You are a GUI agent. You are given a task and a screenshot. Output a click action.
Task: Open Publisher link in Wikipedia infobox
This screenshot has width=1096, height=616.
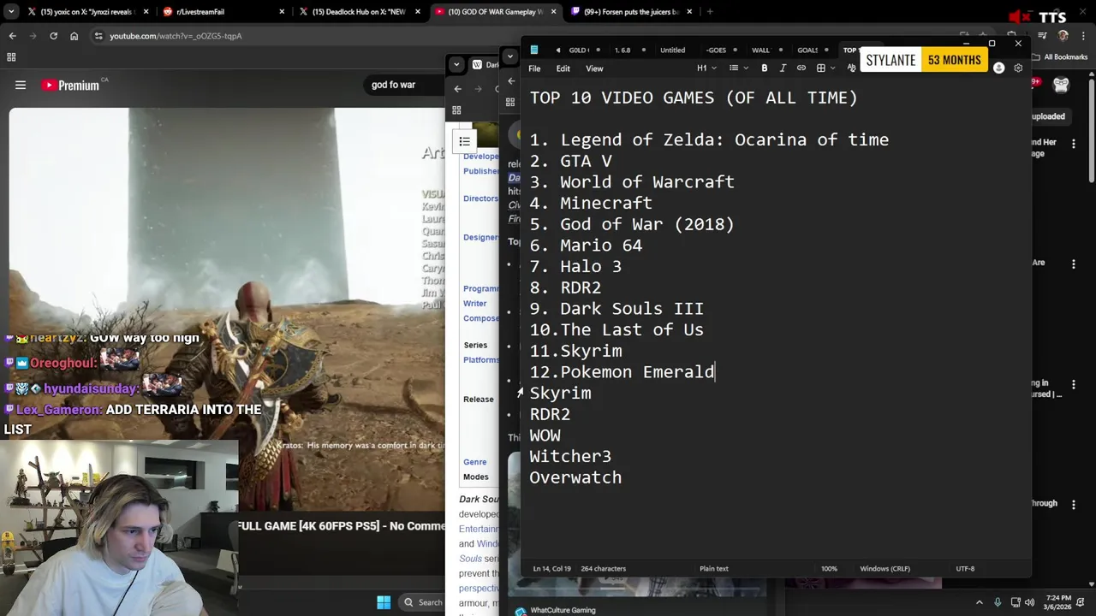tap(481, 171)
